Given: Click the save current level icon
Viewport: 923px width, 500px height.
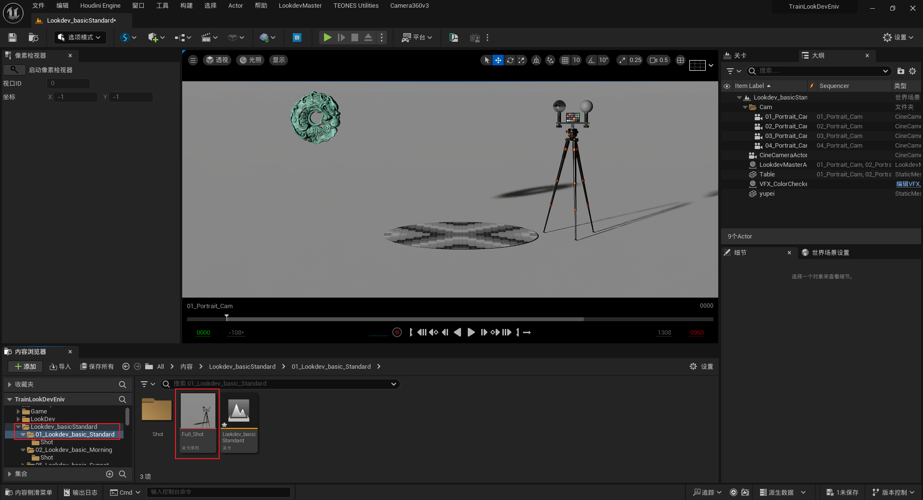Looking at the screenshot, I should click(12, 37).
